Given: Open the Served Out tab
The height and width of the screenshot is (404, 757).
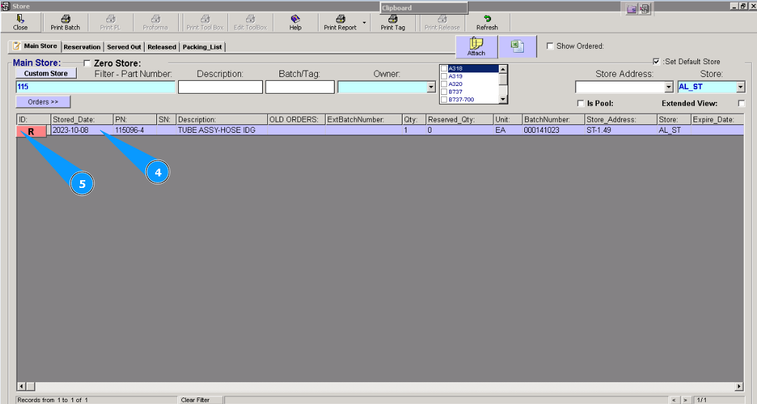Looking at the screenshot, I should tap(124, 47).
